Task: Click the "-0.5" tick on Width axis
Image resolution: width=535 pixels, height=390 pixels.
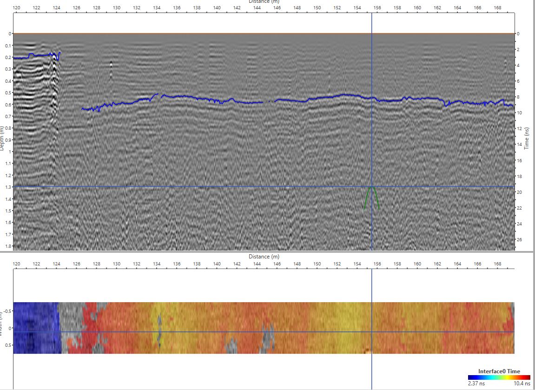Action: point(8,311)
